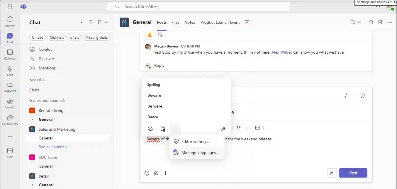Switch to the Posts tab

point(162,22)
